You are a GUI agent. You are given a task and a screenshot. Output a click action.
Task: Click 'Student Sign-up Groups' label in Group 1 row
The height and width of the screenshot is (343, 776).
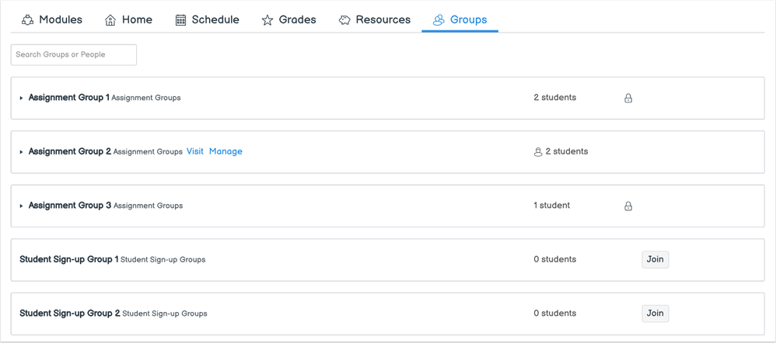(x=163, y=259)
